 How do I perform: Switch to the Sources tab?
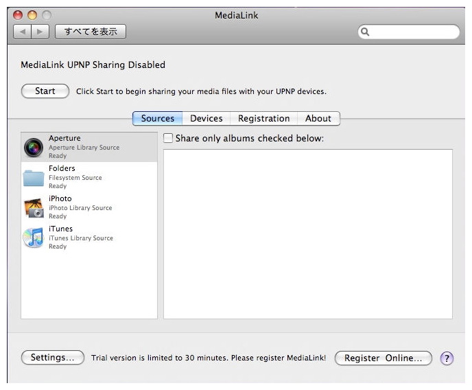[157, 118]
